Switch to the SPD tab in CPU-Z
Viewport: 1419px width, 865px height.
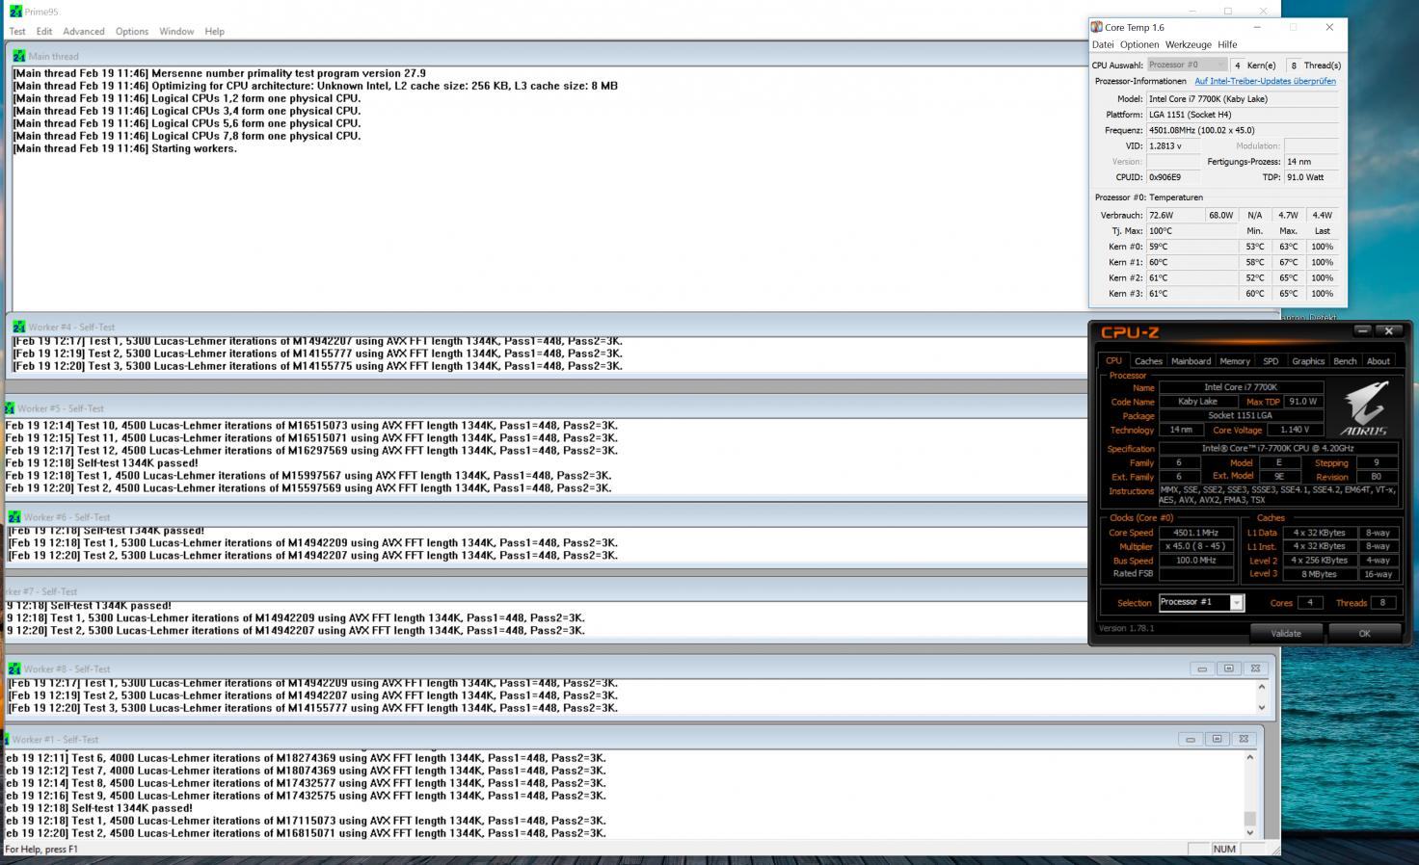[x=1271, y=361]
